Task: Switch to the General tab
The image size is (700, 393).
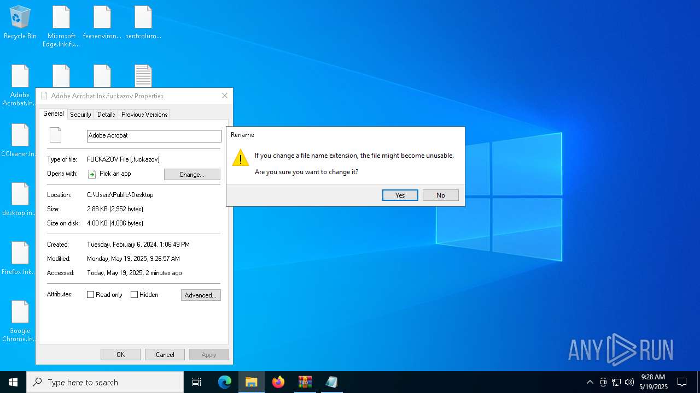Action: pyautogui.click(x=54, y=114)
